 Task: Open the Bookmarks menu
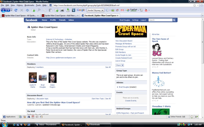click(29, 5)
